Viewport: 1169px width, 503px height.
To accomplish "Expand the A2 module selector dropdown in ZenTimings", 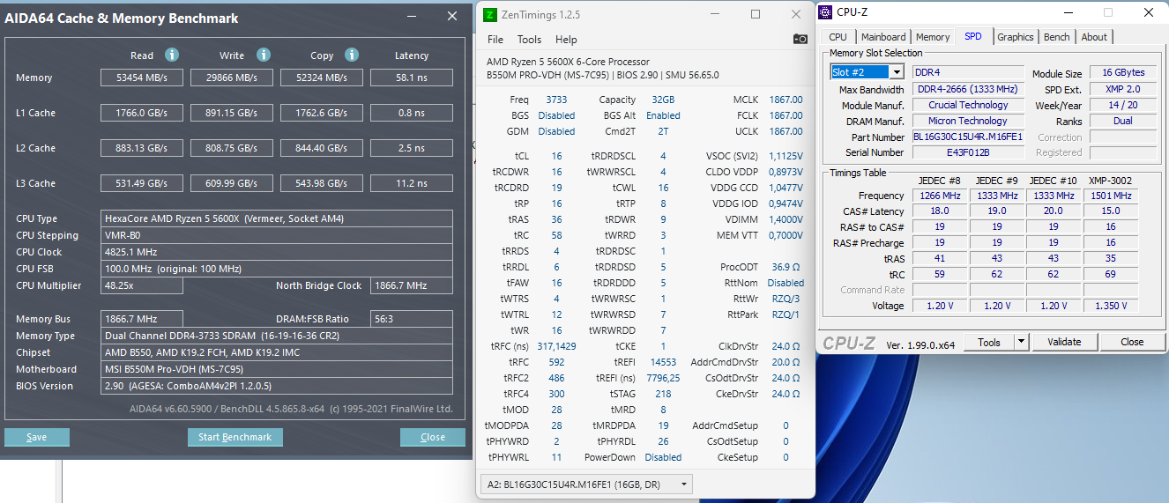I will coord(683,485).
